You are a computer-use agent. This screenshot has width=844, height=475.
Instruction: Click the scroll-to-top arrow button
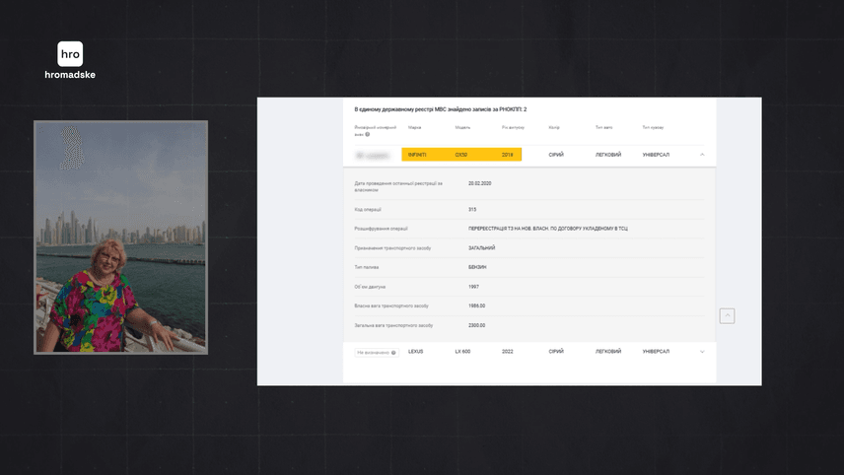tap(727, 315)
